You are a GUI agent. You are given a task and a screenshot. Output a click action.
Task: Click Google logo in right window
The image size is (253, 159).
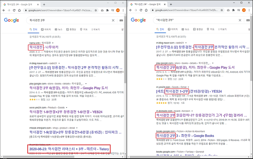tap(138, 20)
